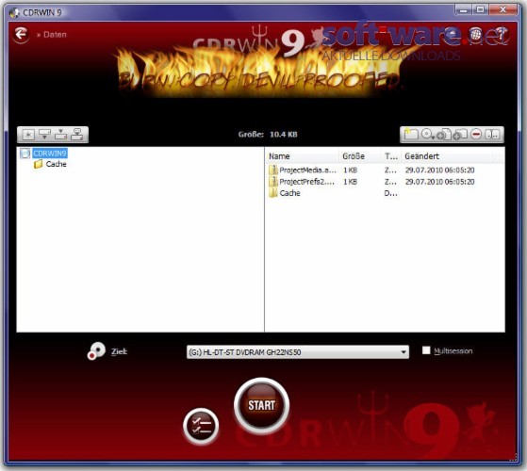
Task: Add a folder with the plus-folder icon
Action: [460, 135]
